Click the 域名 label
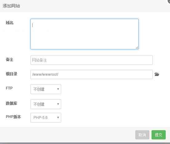 click(10, 23)
